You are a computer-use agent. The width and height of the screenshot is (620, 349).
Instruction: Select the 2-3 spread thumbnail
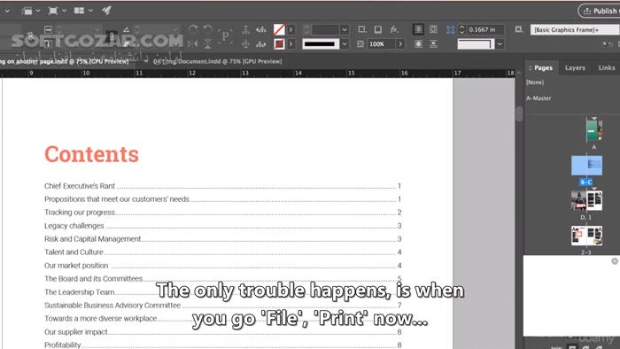tap(586, 236)
